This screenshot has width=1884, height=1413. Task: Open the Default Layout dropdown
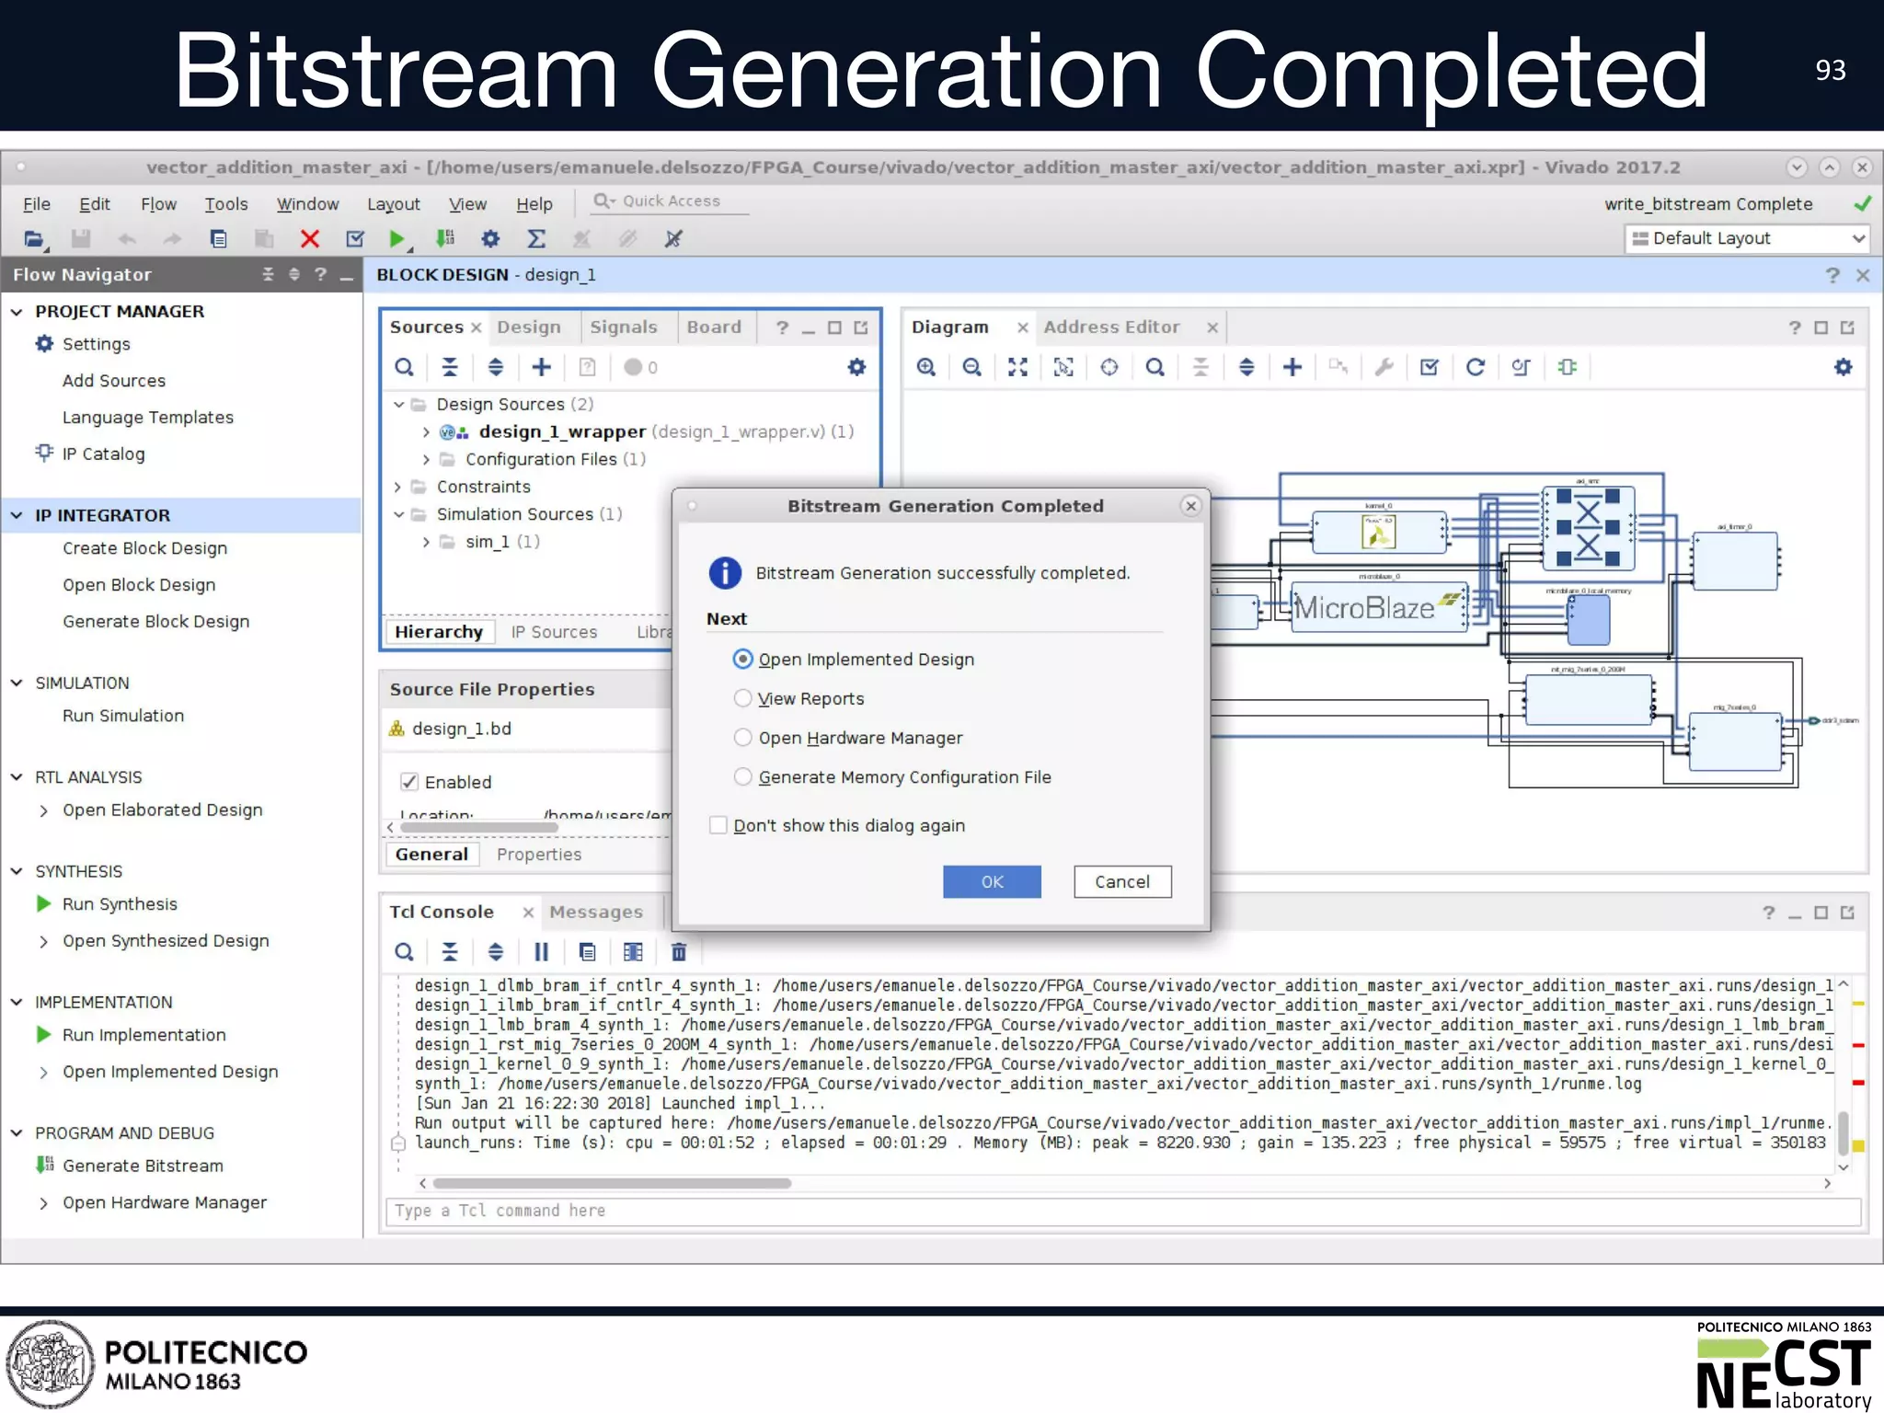[1747, 238]
